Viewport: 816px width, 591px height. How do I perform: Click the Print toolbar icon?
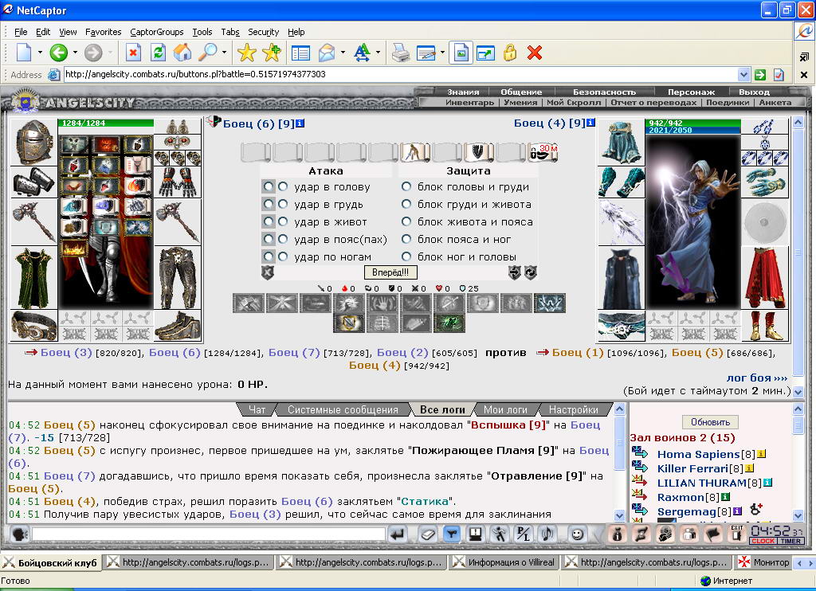click(400, 53)
